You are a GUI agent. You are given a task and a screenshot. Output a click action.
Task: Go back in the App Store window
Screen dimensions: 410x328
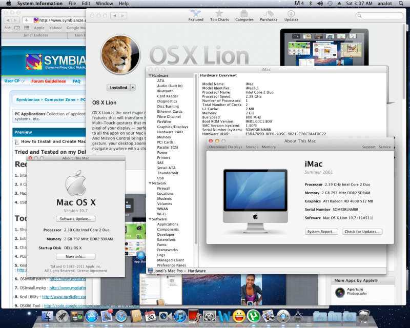pos(114,16)
